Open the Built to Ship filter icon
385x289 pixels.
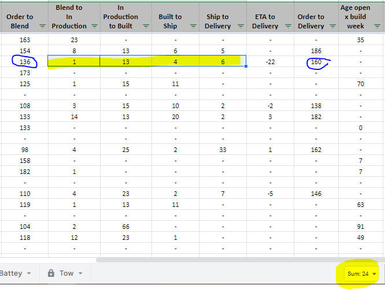tap(190, 27)
